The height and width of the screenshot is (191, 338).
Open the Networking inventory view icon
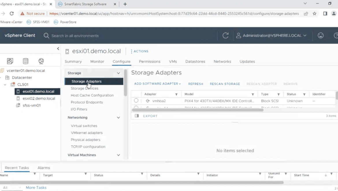(x=41, y=61)
